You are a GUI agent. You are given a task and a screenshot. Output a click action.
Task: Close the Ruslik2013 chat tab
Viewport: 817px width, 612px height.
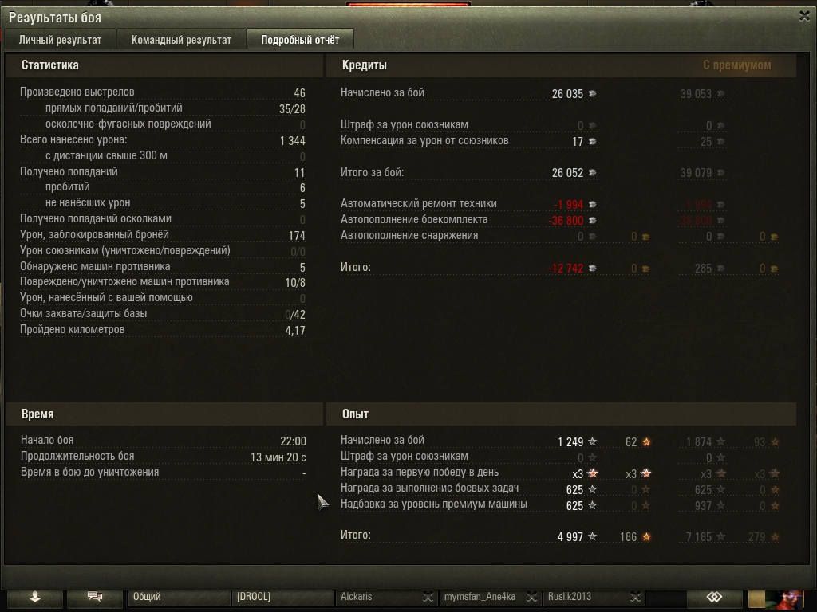coord(635,597)
